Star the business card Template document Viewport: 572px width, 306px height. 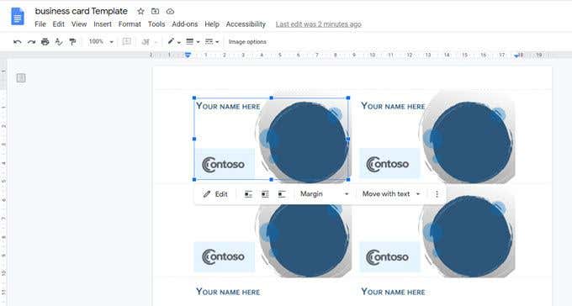point(140,11)
